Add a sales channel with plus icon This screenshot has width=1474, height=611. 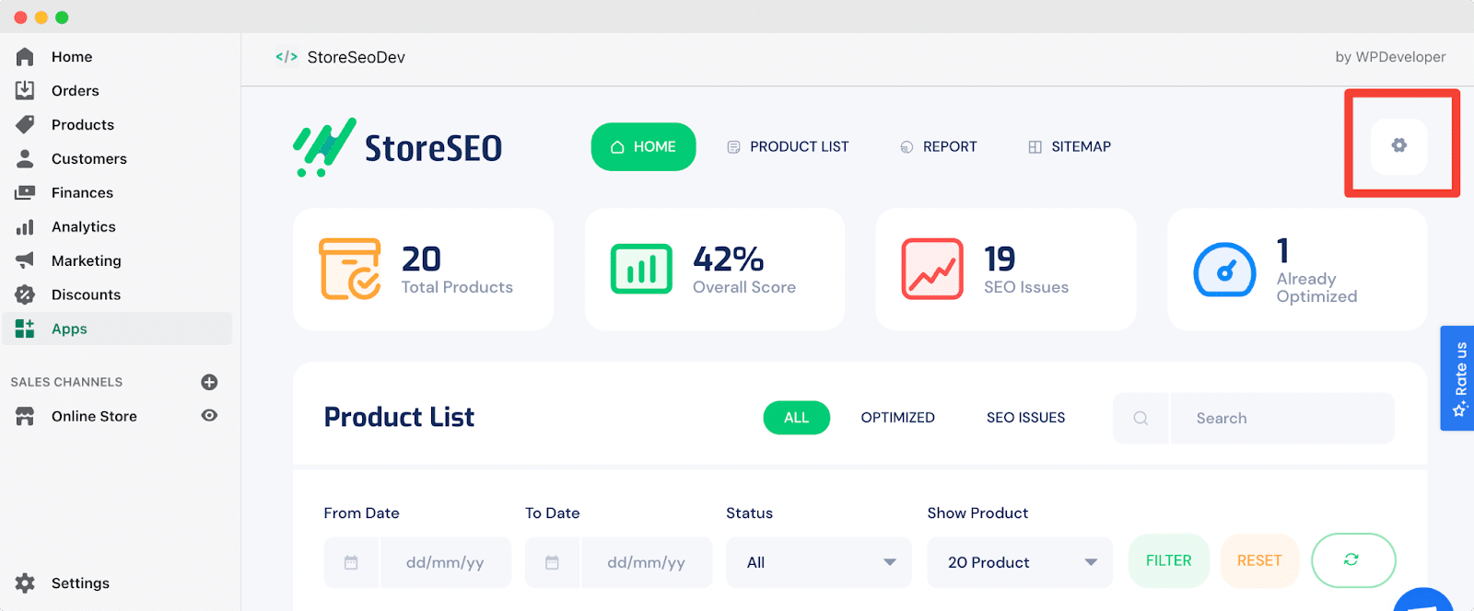click(209, 382)
